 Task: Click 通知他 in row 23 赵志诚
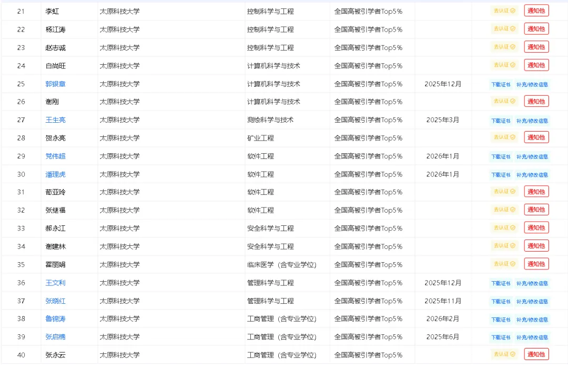pos(536,47)
